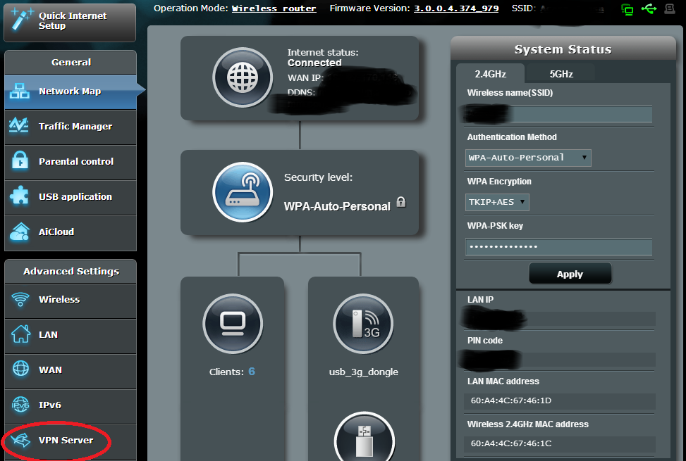Click the usb_3g_dongle label
This screenshot has width=686, height=461.
tap(364, 372)
